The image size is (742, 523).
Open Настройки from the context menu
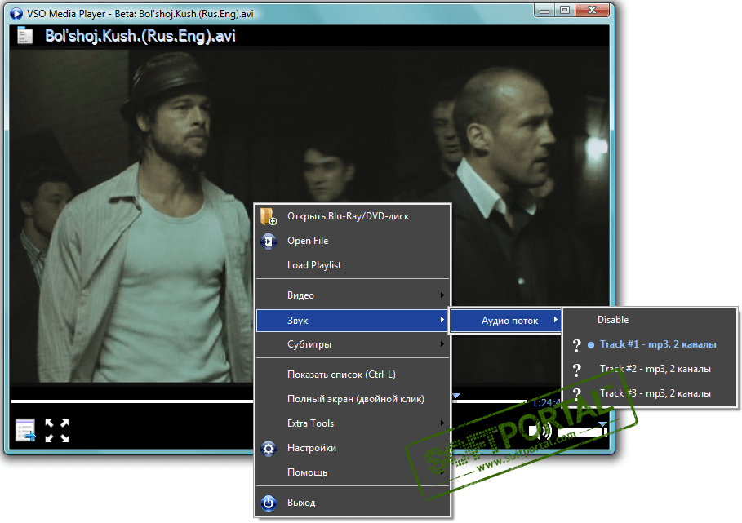[x=353, y=448]
